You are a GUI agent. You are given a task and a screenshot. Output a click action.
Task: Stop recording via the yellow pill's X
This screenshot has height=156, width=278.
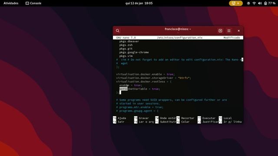coord(238,3)
